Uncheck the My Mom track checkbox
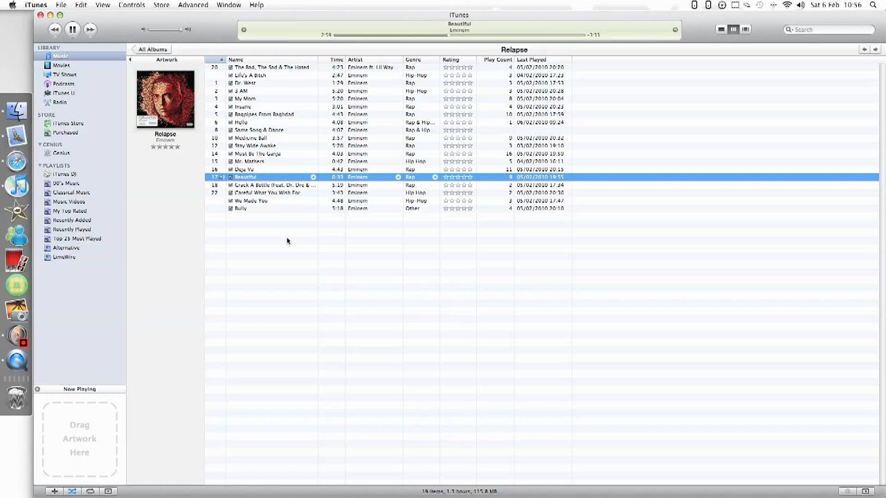 230,99
